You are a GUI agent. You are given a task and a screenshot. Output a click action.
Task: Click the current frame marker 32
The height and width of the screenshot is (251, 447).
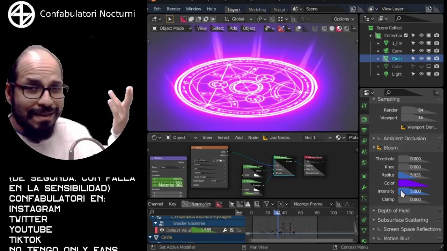pos(278,213)
